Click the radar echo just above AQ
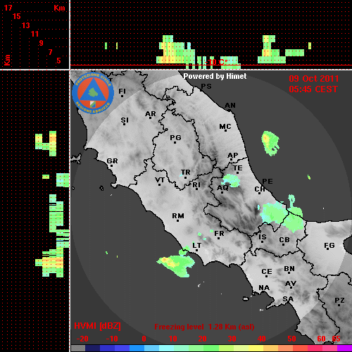The image size is (352, 352). (x=231, y=180)
